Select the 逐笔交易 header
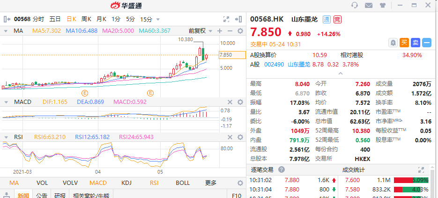Screen dimensions: 438x198 (262, 169)
